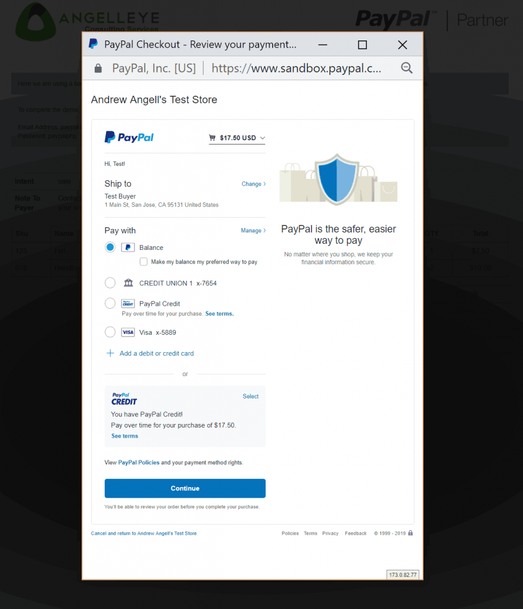Click the plus icon to add a card
The width and height of the screenshot is (523, 609).
click(x=110, y=353)
